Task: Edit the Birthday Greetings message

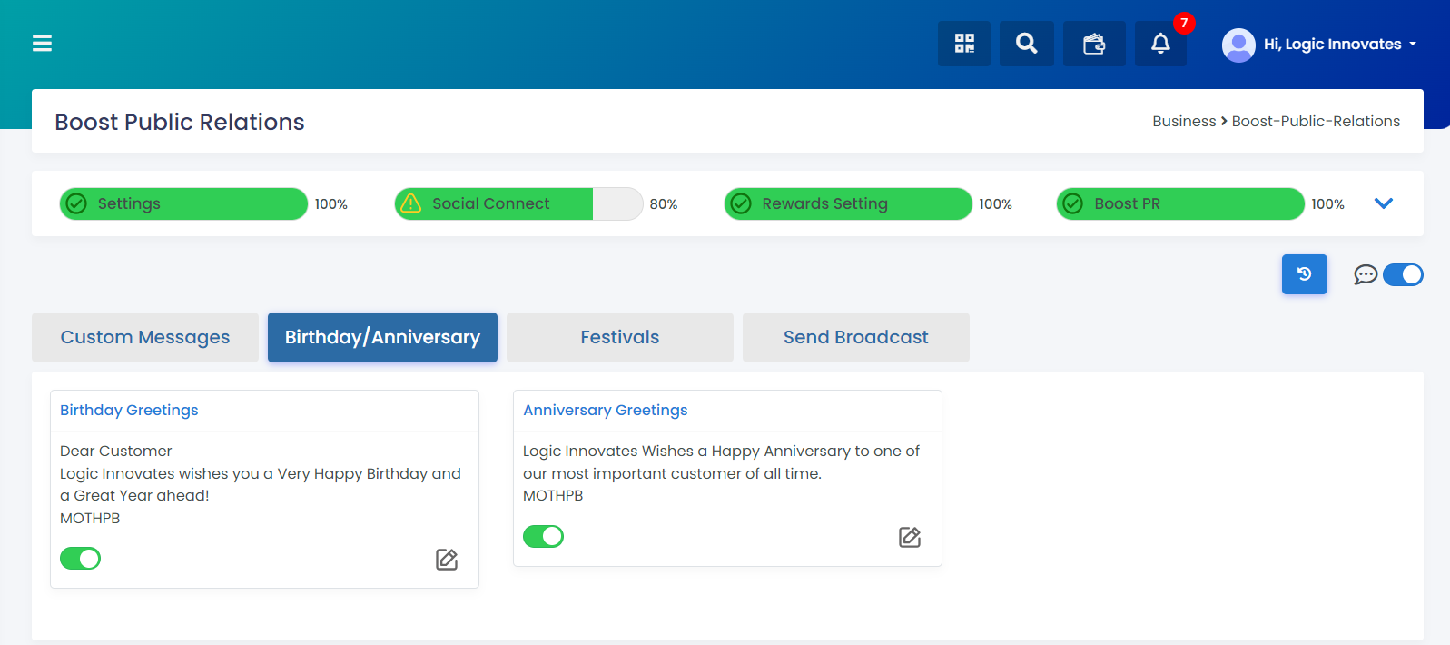Action: coord(447,560)
